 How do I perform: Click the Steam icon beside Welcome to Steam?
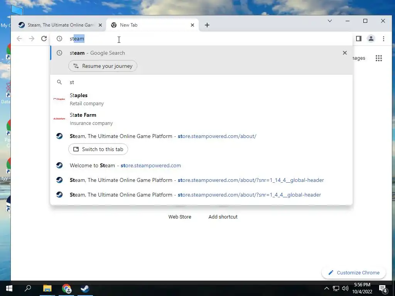[59, 165]
